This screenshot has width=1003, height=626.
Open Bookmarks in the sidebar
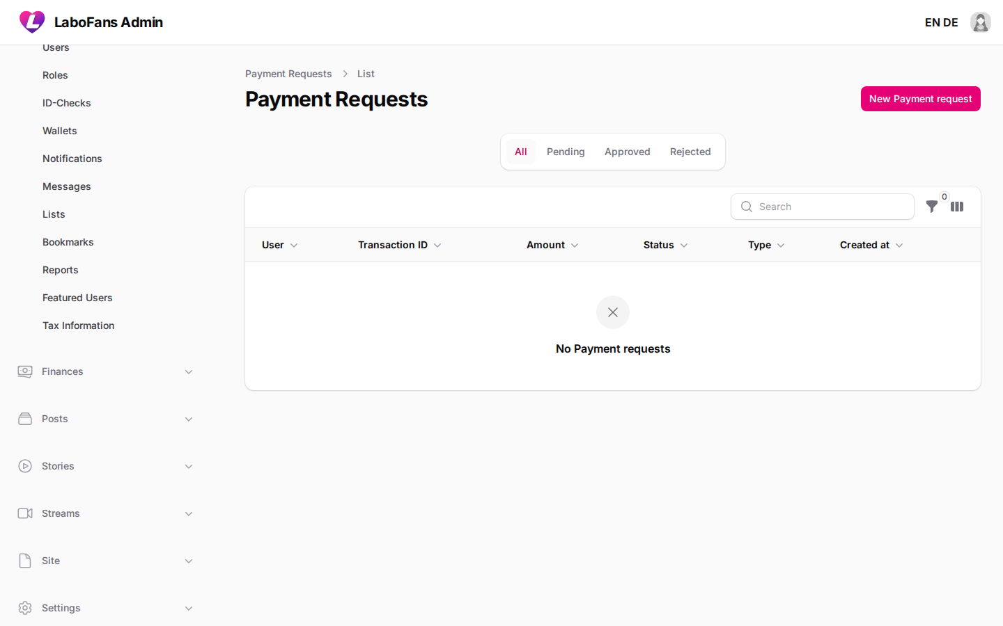(68, 242)
